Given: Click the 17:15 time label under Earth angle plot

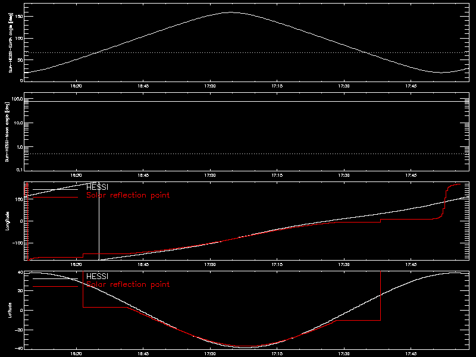Looking at the screenshot, I should (277, 86).
